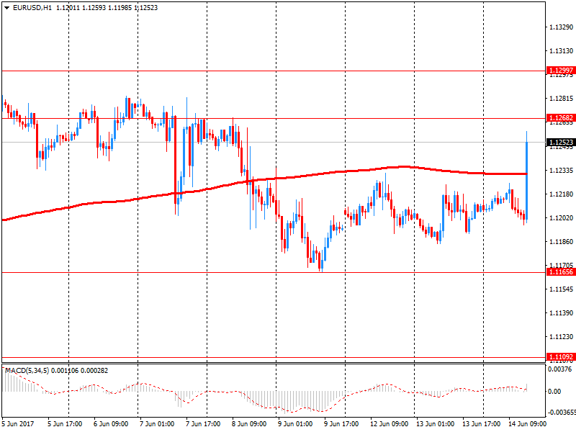Select the 1.12997 red price label
The image size is (576, 432).
tap(560, 70)
